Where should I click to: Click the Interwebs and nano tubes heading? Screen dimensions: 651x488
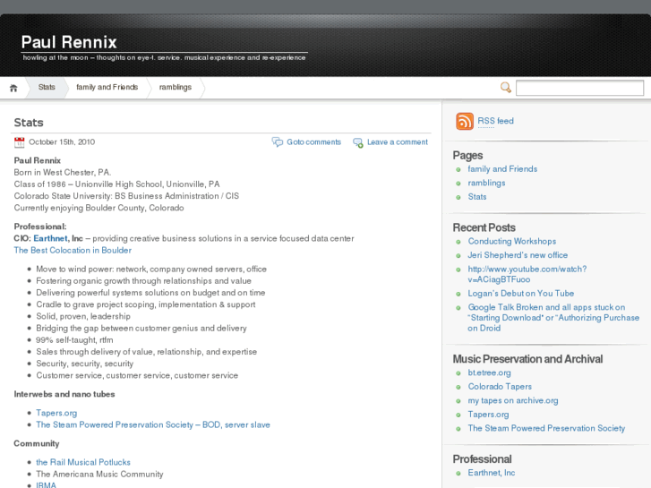64,394
